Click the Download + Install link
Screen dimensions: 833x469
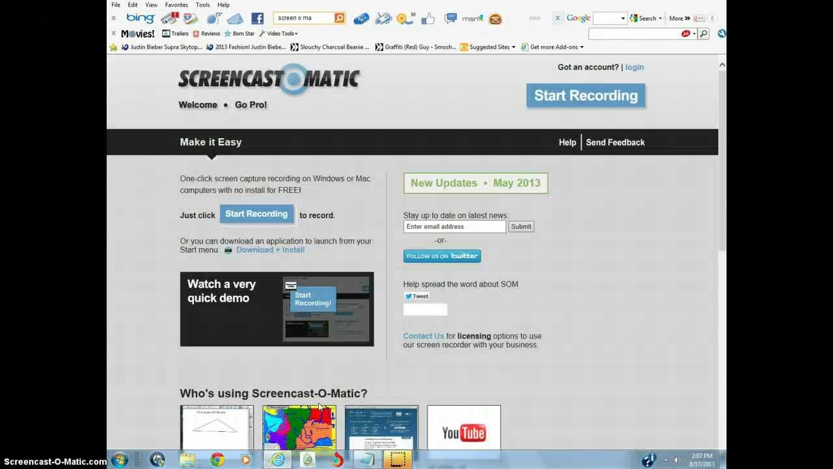tap(270, 250)
